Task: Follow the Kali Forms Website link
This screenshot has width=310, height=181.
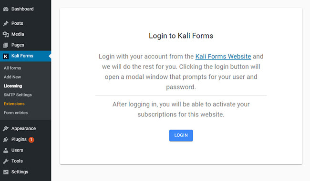Action: click(223, 57)
